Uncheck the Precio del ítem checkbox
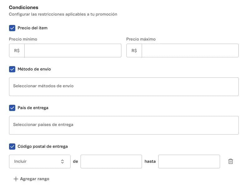The image size is (245, 188). [12, 28]
